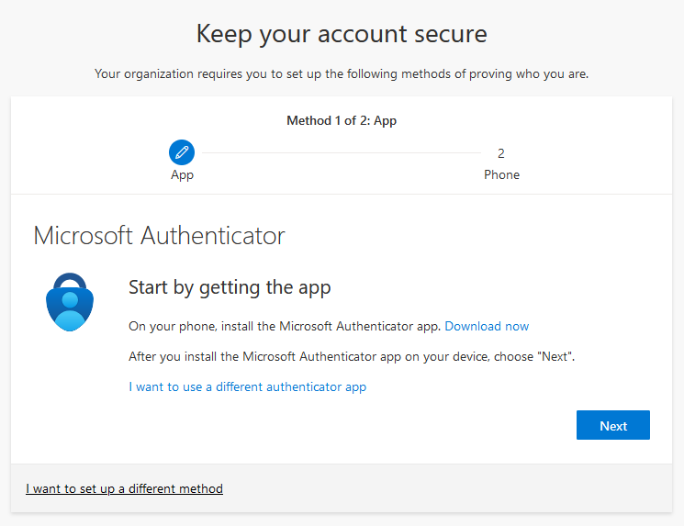This screenshot has width=684, height=526.
Task: Open the Download now link
Action: tap(487, 326)
